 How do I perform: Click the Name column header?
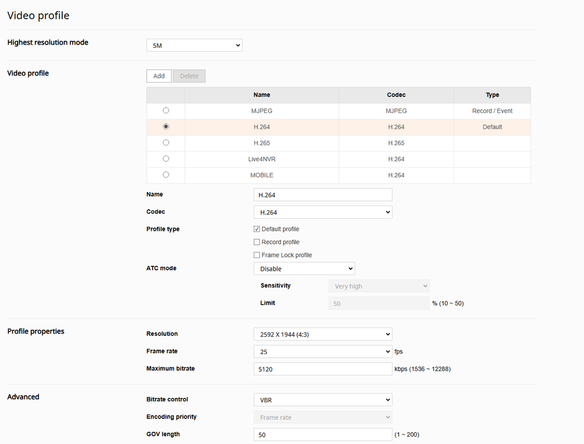coord(261,95)
